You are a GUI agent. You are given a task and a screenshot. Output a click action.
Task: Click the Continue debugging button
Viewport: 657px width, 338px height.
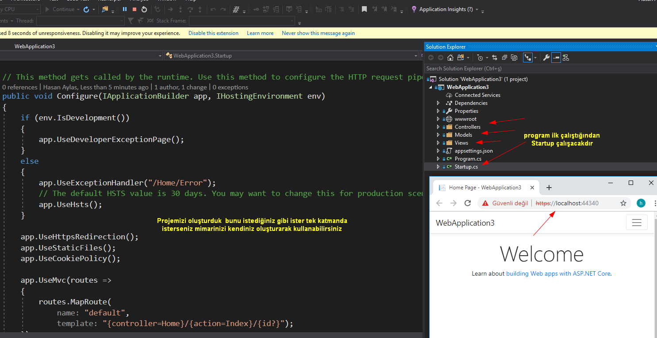(x=60, y=9)
